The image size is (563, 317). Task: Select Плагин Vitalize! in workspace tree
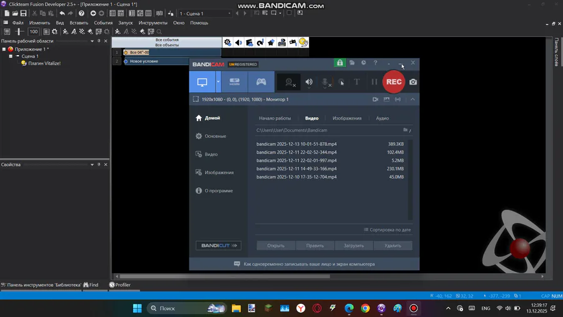click(44, 63)
